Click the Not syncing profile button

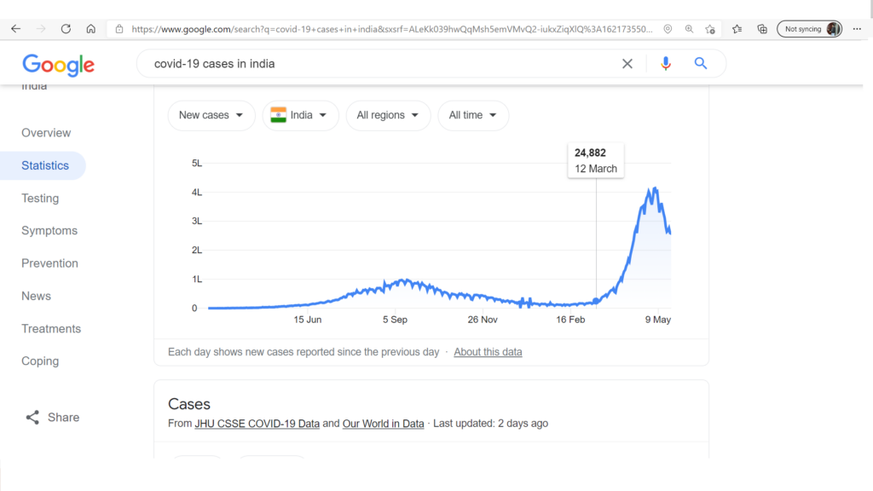[810, 29]
